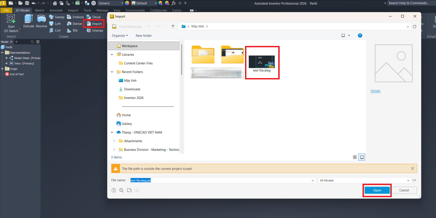Pick the Coil tool
The width and height of the screenshot is (436, 218).
tap(55, 31)
